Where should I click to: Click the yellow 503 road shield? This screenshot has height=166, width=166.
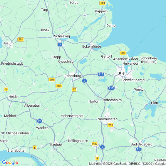123,53
